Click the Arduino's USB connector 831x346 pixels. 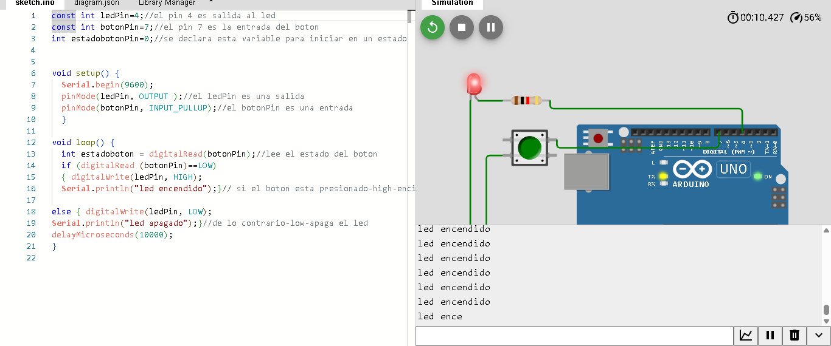click(586, 172)
